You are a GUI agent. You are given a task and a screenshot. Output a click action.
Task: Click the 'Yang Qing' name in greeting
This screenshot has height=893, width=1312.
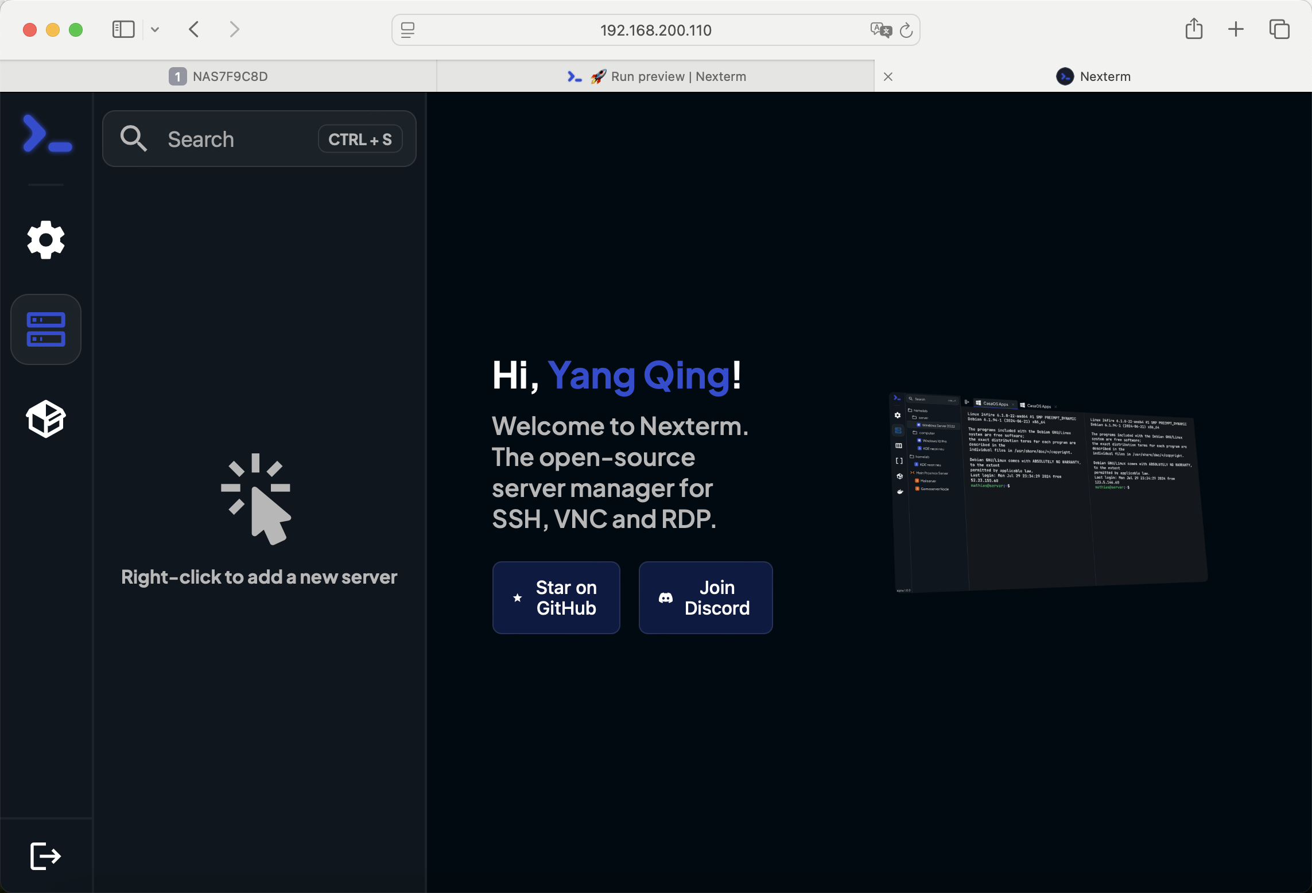click(639, 375)
